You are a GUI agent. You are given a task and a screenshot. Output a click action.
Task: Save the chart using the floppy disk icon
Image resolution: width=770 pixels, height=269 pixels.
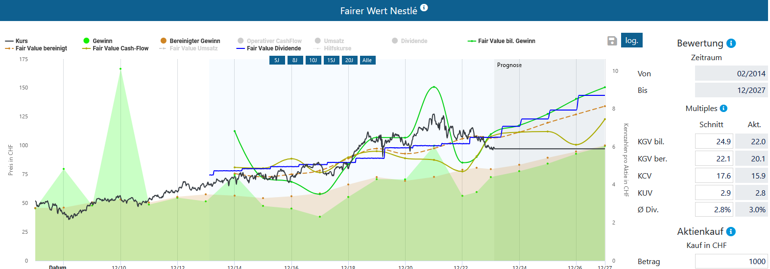pyautogui.click(x=612, y=41)
